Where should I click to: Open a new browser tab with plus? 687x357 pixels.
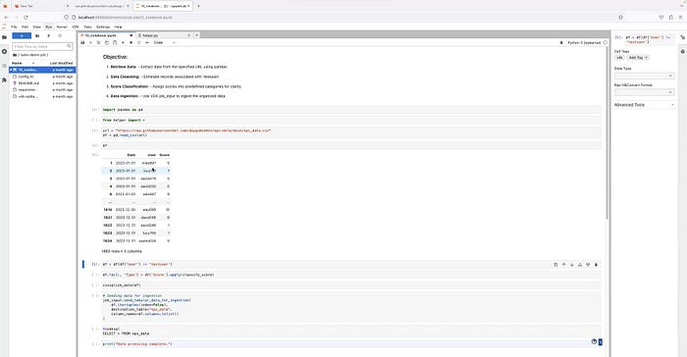tap(198, 6)
